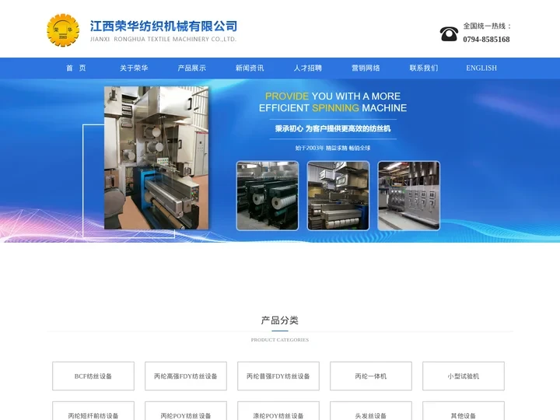Click the company name 江西荣华纺织机械有限公司 header
This screenshot has height=420, width=560.
164,27
